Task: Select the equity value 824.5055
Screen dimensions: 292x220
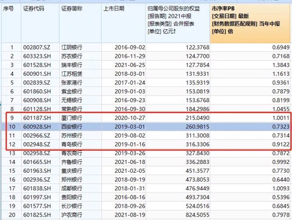Action: click(x=197, y=215)
